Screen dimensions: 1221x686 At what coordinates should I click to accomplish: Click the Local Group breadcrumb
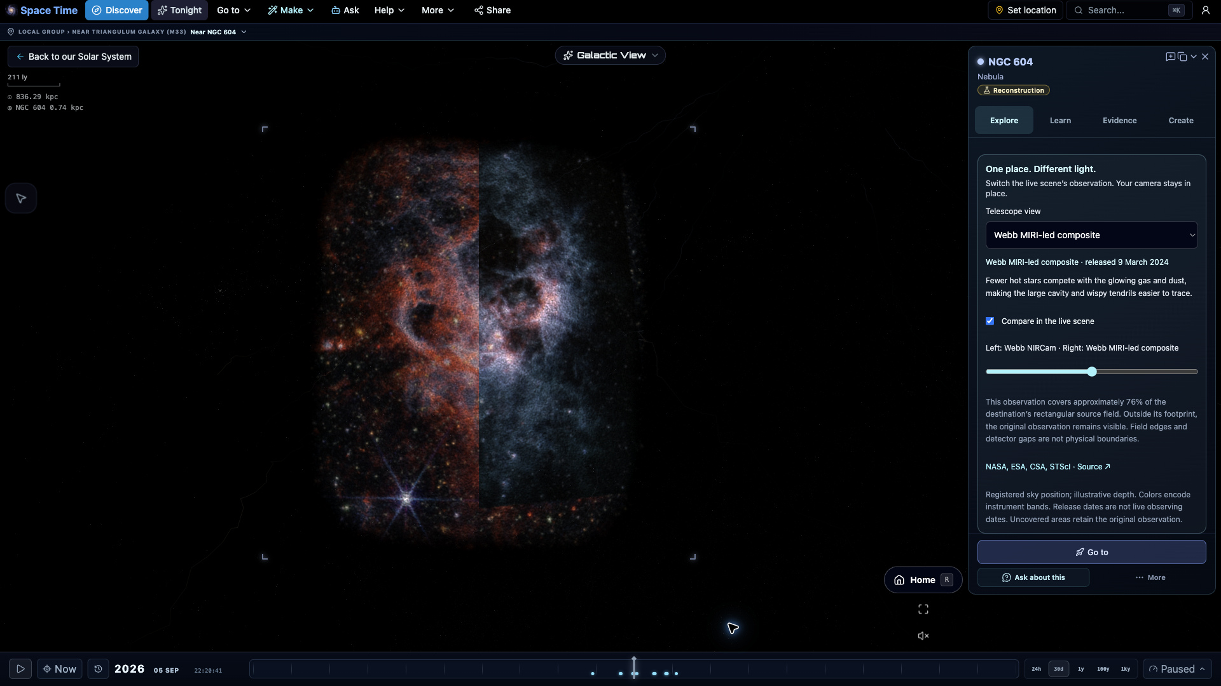click(41, 32)
